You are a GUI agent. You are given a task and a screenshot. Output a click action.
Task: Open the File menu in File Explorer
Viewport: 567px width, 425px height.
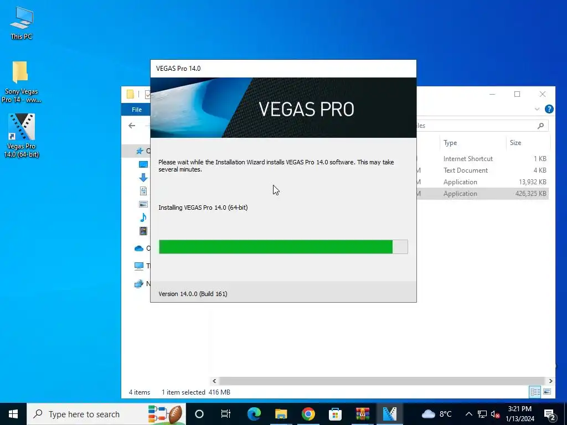tap(137, 110)
